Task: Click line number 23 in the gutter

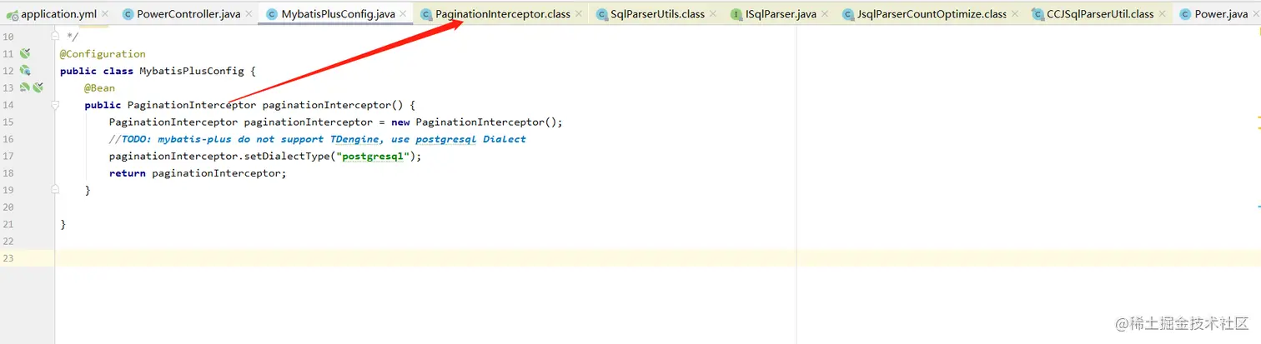Action: pos(8,258)
